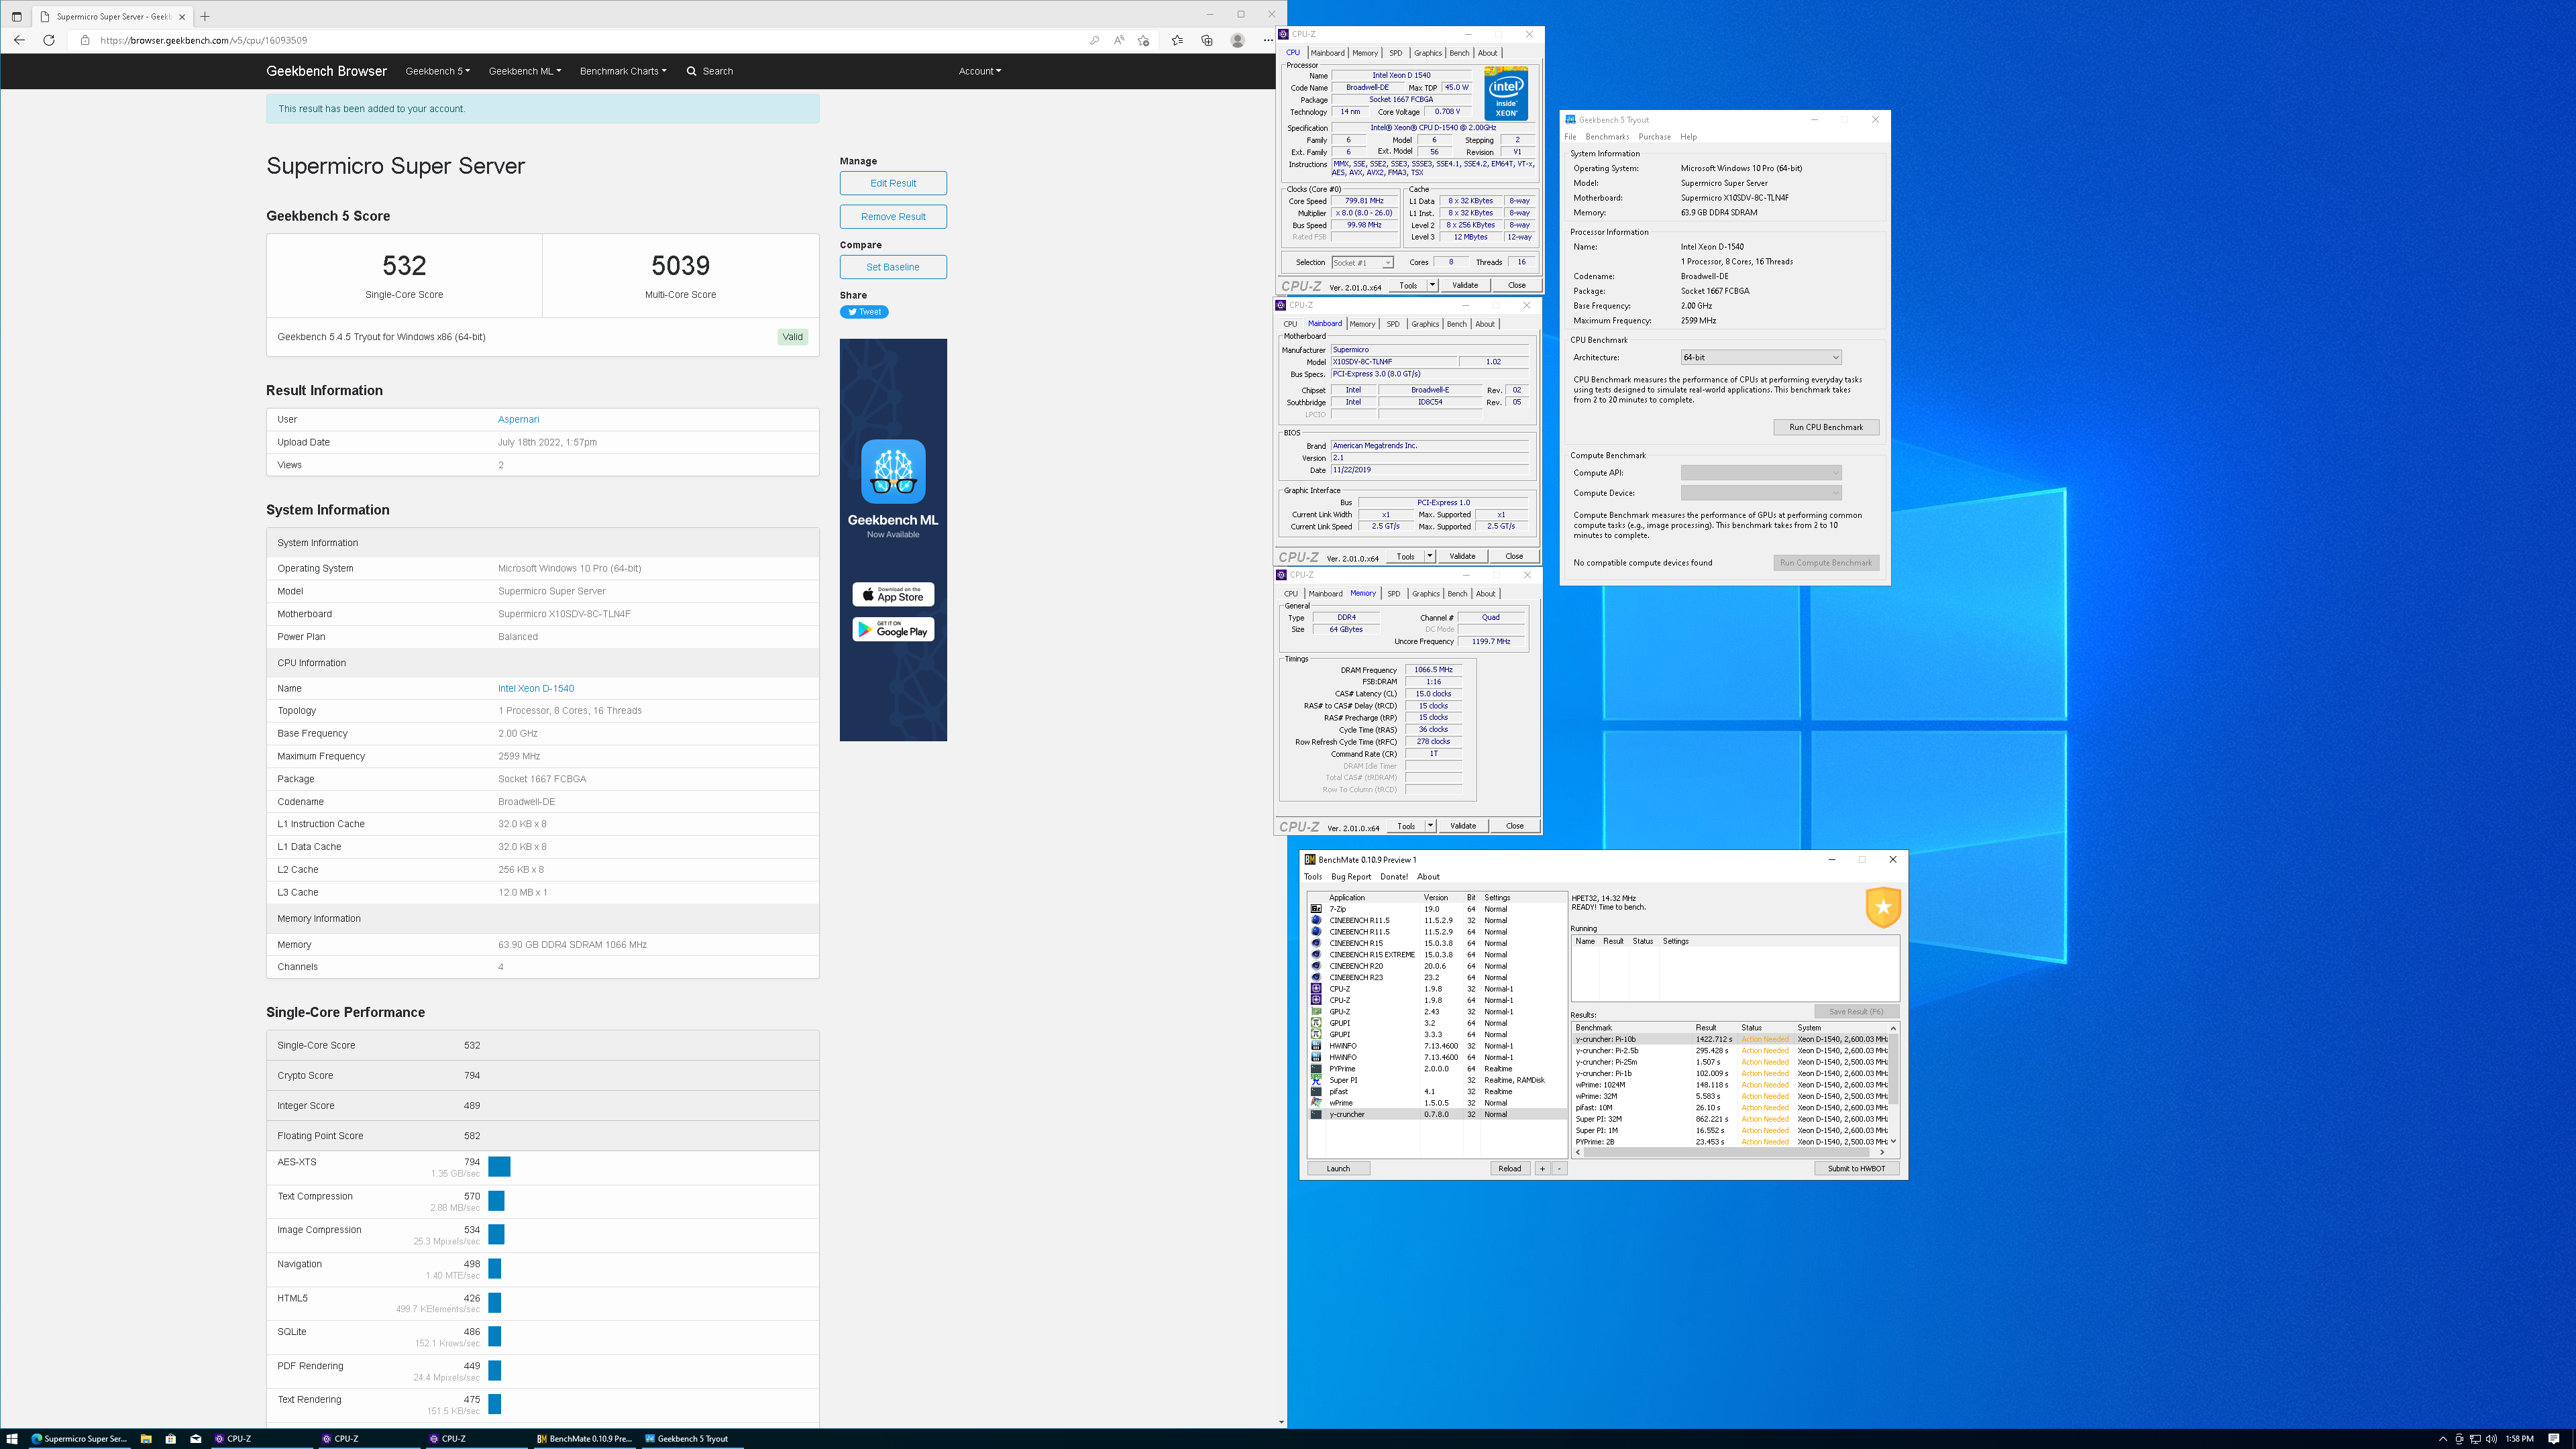Click the down arrow of BenchMate results scrollbar
This screenshot has width=2576, height=1449.
coord(1893,1141)
